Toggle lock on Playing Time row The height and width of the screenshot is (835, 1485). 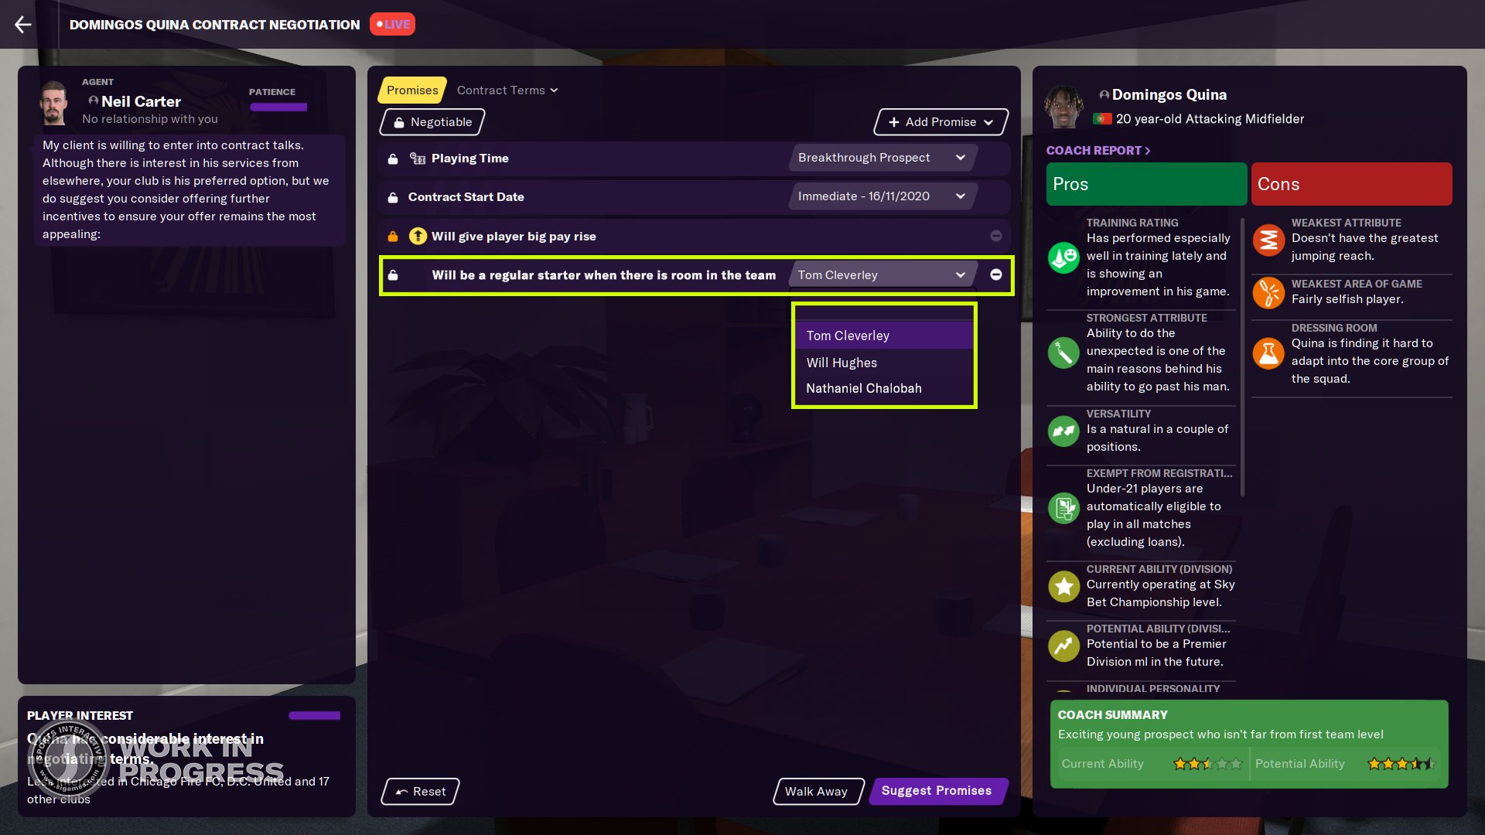[x=393, y=158]
